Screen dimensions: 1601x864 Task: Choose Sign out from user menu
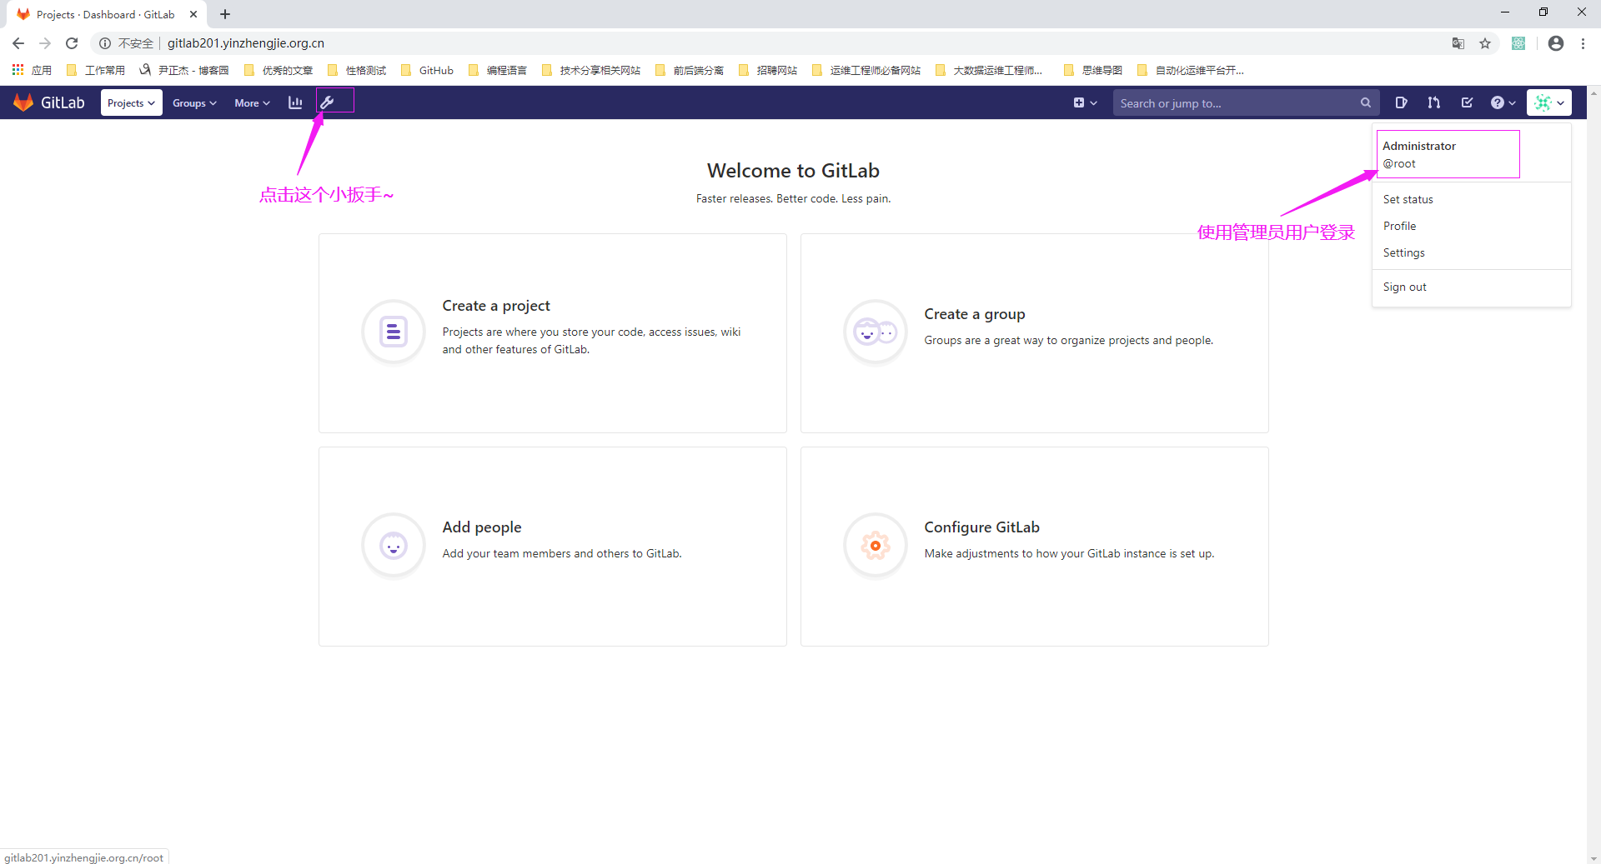click(x=1404, y=287)
